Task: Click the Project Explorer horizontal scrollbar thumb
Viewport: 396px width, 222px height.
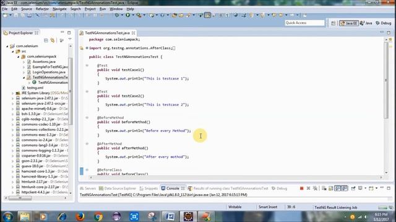Action: point(20,198)
